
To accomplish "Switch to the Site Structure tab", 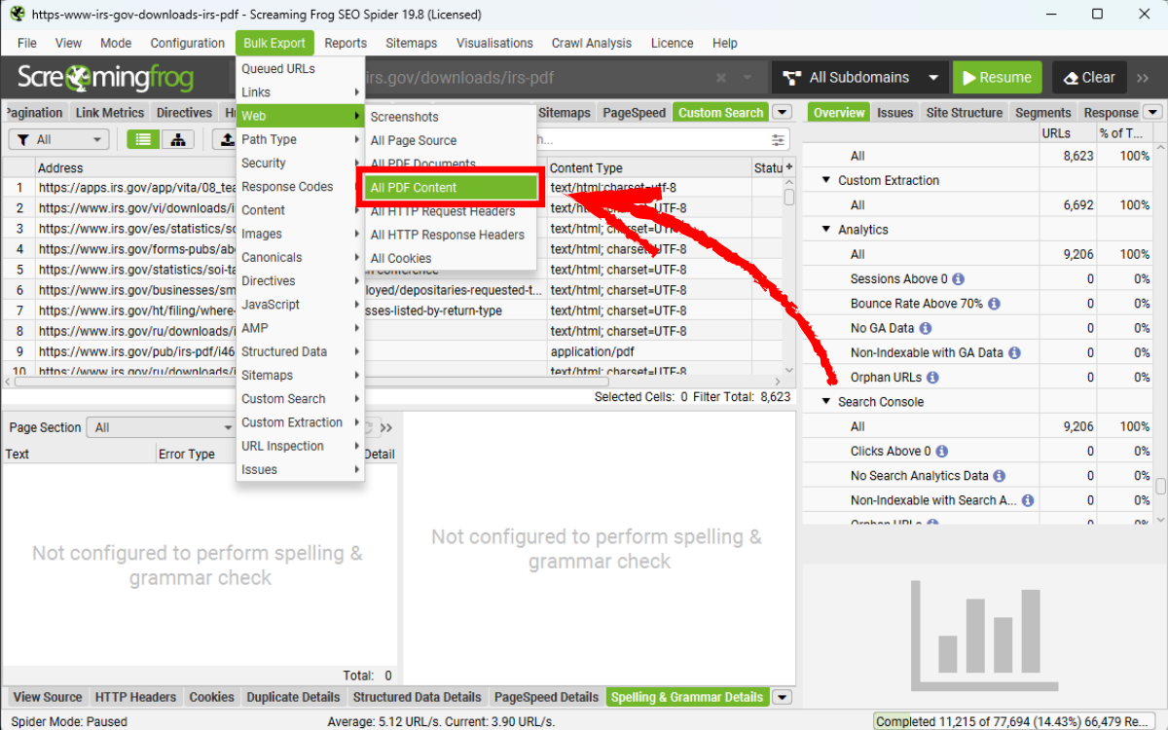I will [x=964, y=113].
